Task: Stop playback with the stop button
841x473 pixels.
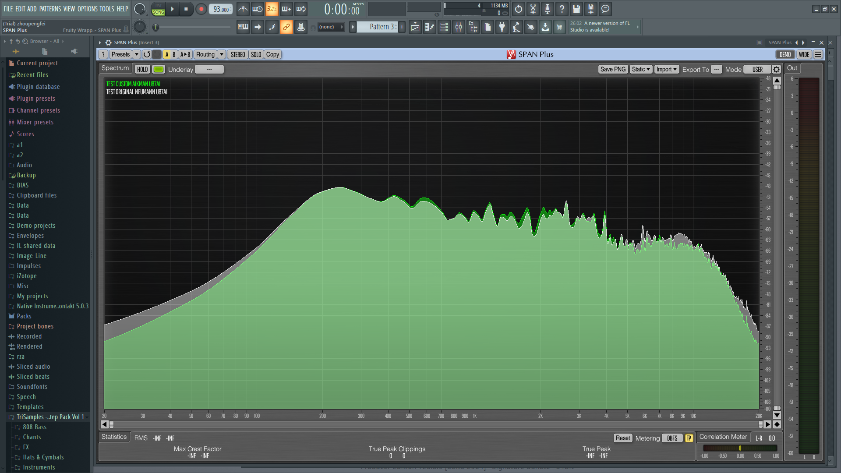Action: click(x=186, y=9)
